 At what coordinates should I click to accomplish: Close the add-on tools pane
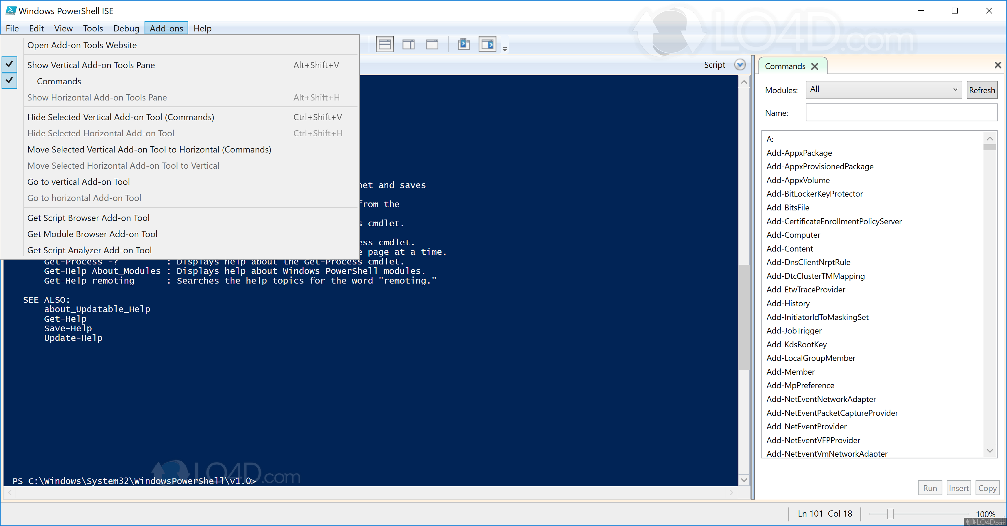coord(997,65)
